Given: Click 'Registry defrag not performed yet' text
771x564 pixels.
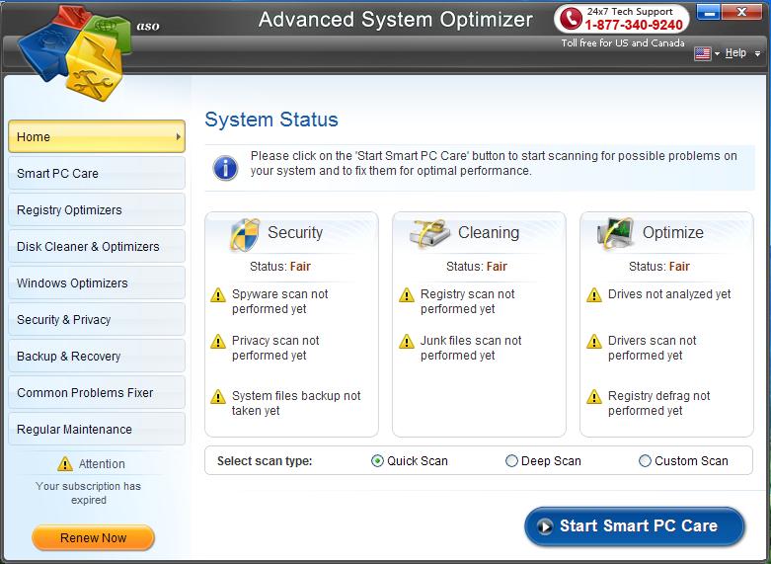Looking at the screenshot, I should tap(658, 403).
